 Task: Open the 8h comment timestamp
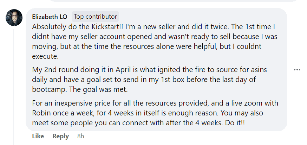[x=80, y=136]
